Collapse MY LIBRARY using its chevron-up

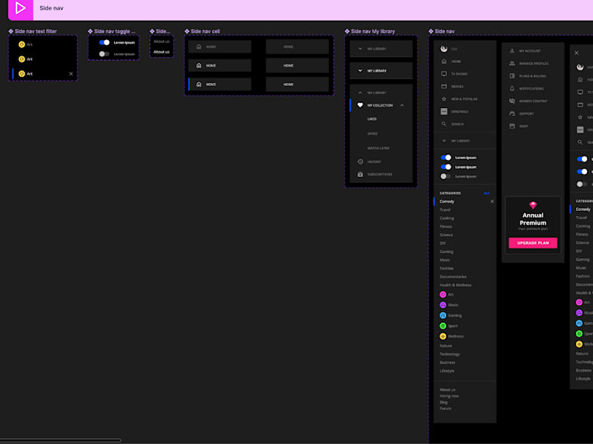[x=360, y=92]
